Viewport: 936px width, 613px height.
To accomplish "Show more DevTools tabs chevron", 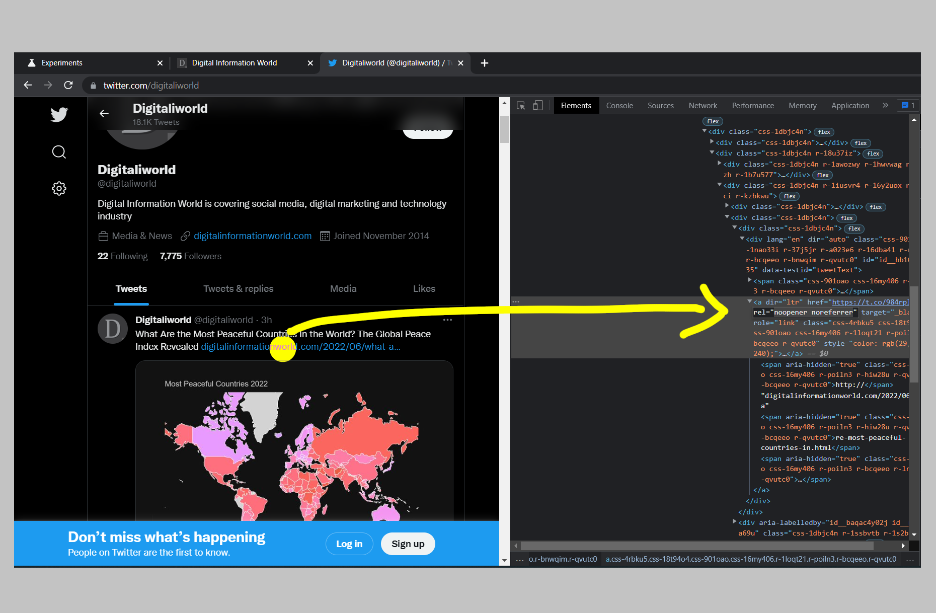I will (x=886, y=105).
